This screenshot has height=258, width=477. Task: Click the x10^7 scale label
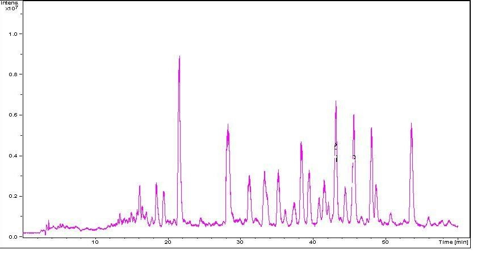coord(11,9)
